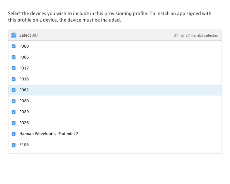Select the P062 highlighted row
Image resolution: width=230 pixels, height=184 pixels.
click(x=115, y=90)
